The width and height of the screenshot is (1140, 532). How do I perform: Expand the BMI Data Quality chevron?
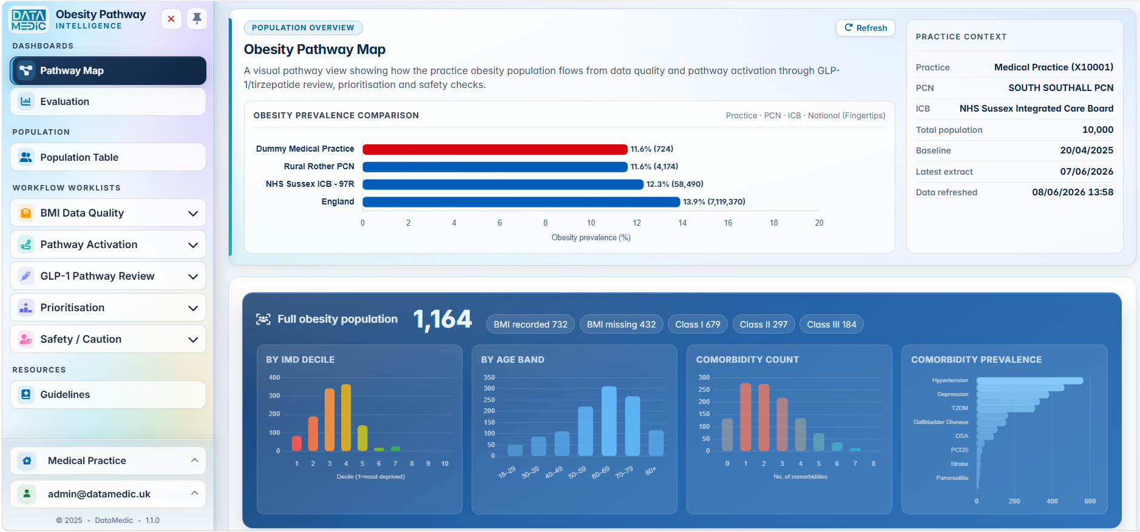[x=193, y=214]
